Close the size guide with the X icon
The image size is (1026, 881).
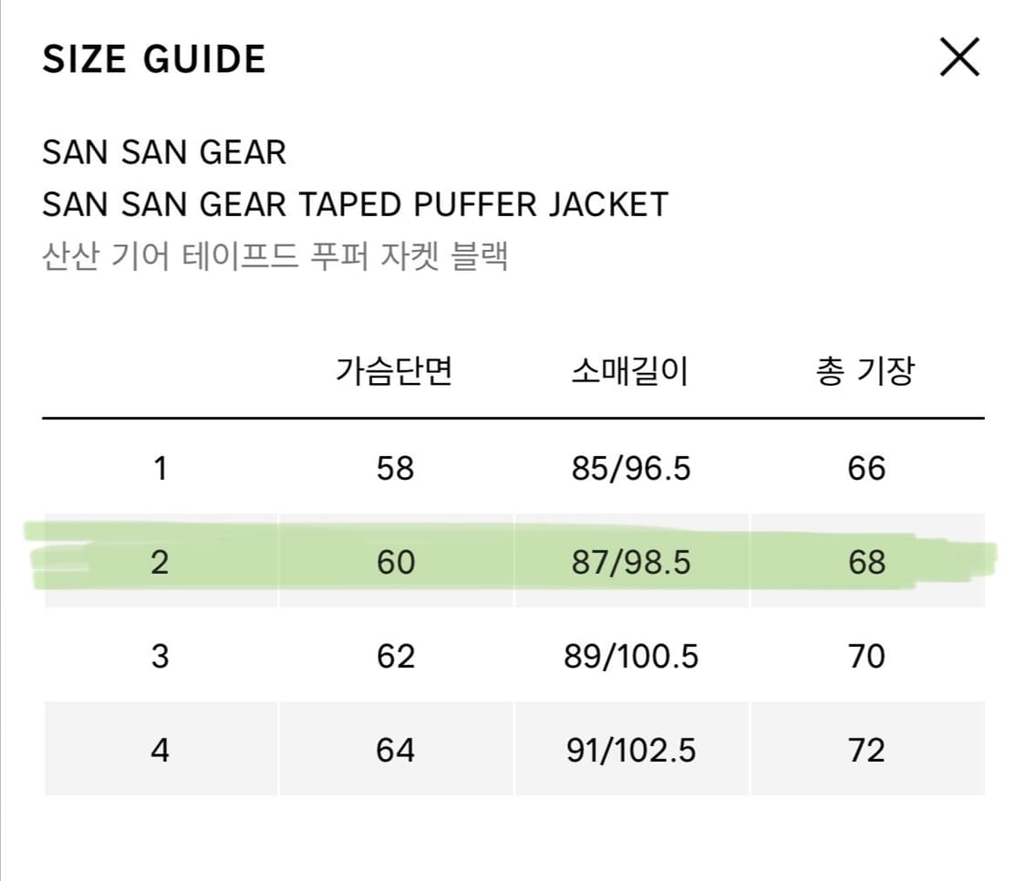coord(959,58)
